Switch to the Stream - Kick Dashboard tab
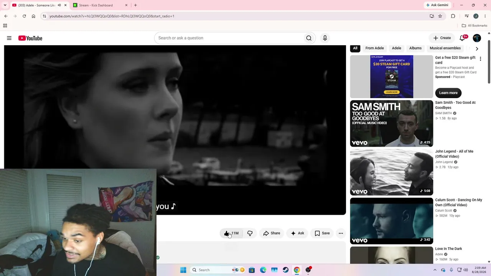Viewport: 491px width, 276px height. [101, 5]
